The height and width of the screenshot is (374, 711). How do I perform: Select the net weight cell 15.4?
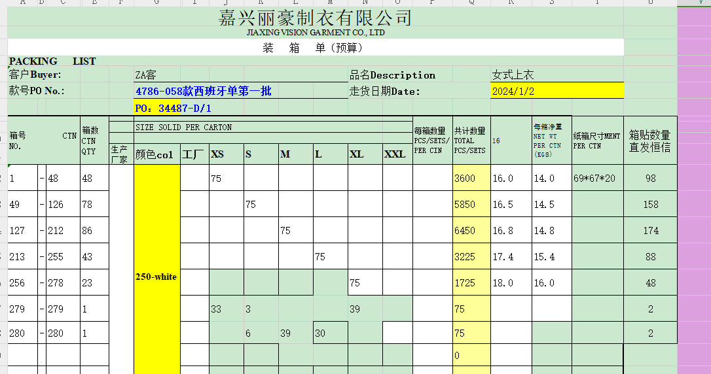point(551,257)
